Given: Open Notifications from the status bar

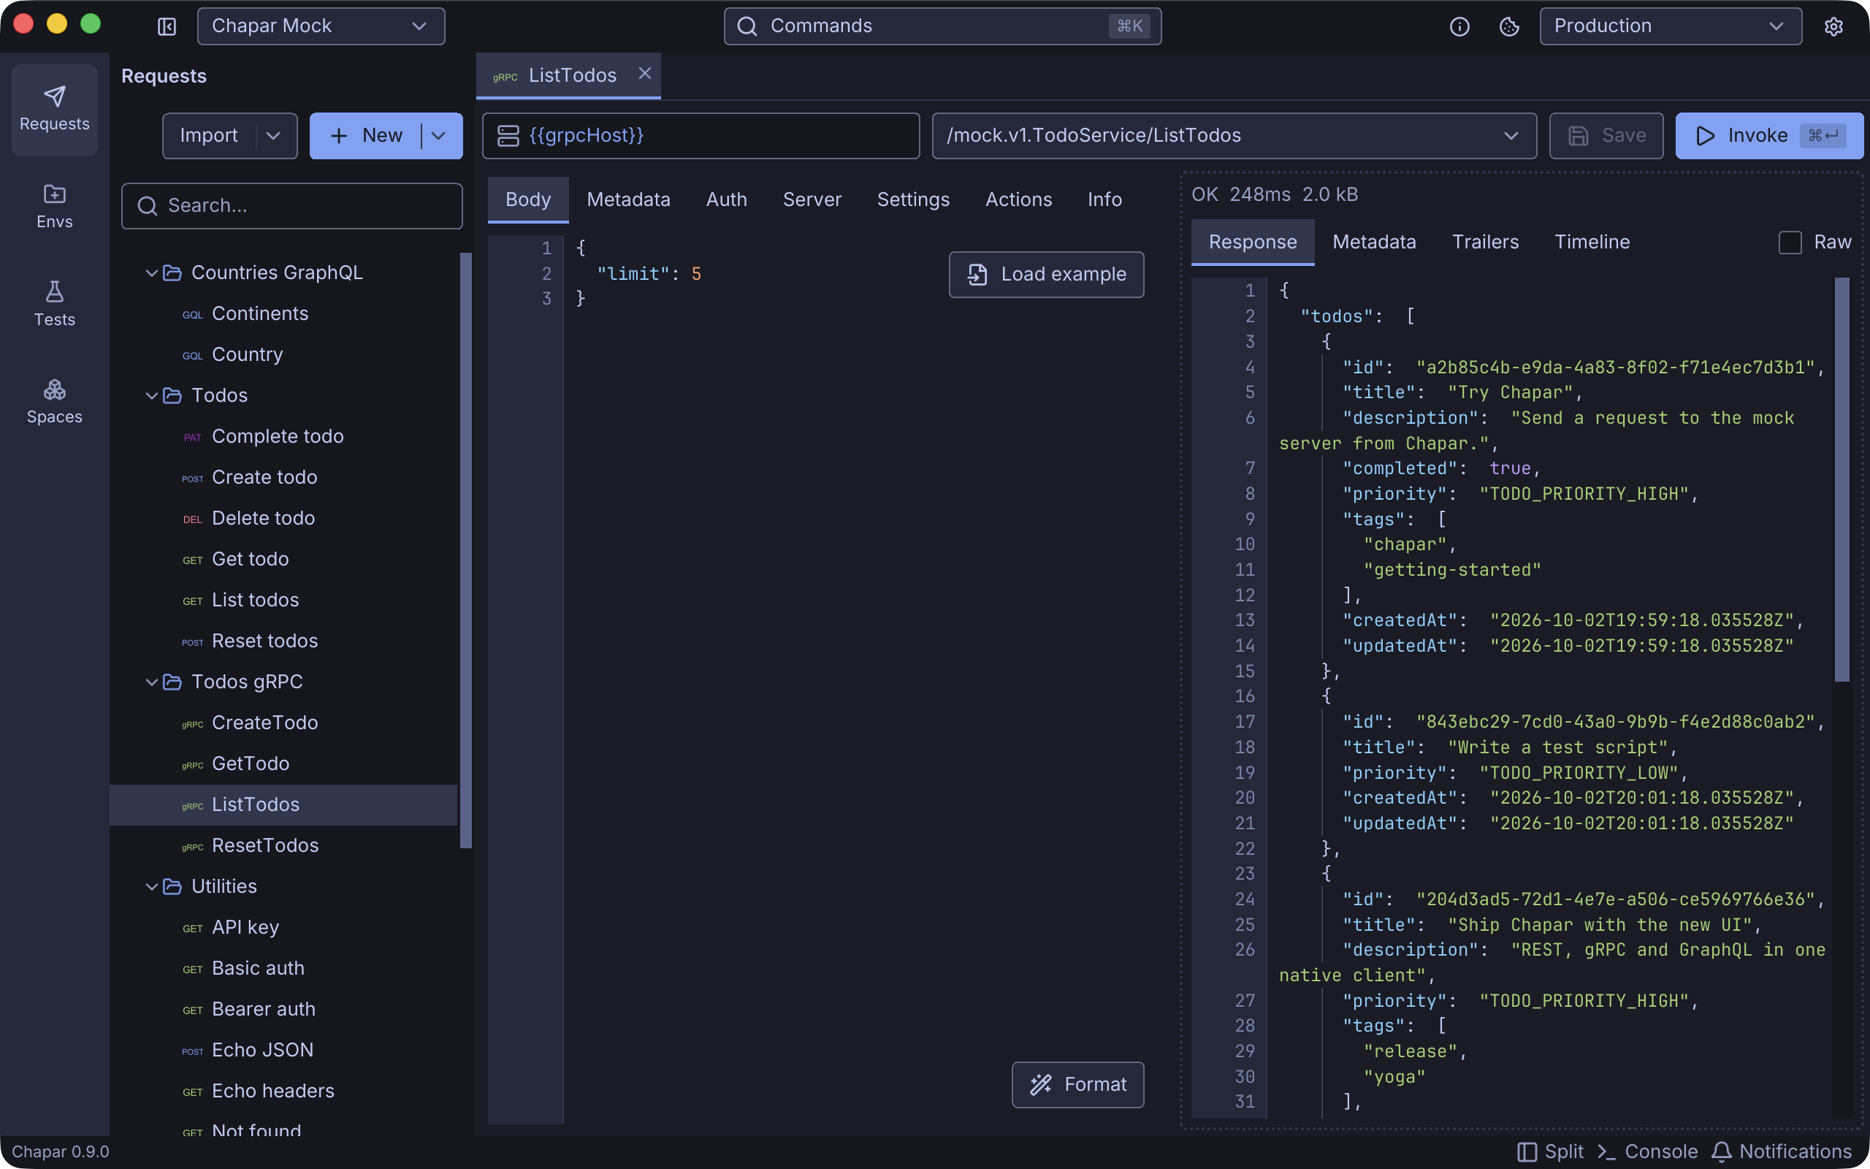Looking at the screenshot, I should 1782,1151.
